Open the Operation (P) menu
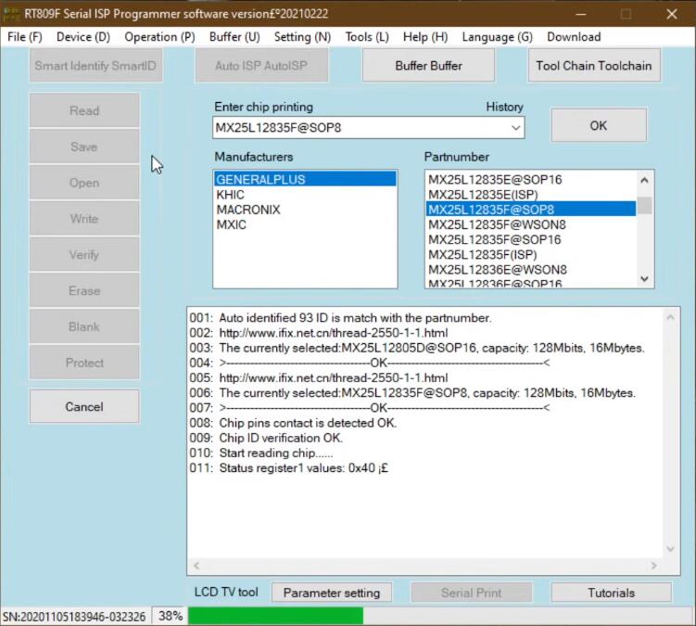Viewport: 696px width, 626px height. (x=159, y=37)
